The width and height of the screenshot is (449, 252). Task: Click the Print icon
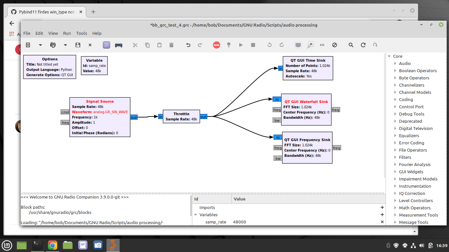click(x=119, y=45)
